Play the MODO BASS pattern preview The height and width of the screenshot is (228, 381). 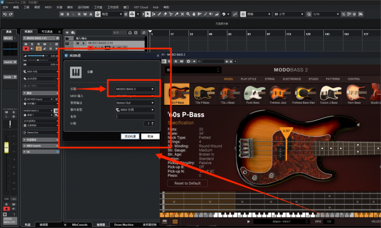tap(248, 221)
